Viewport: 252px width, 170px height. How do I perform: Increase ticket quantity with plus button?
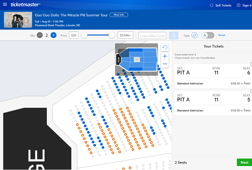pos(53,35)
